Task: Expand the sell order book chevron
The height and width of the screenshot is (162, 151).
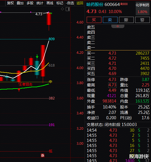Action: 118,26
